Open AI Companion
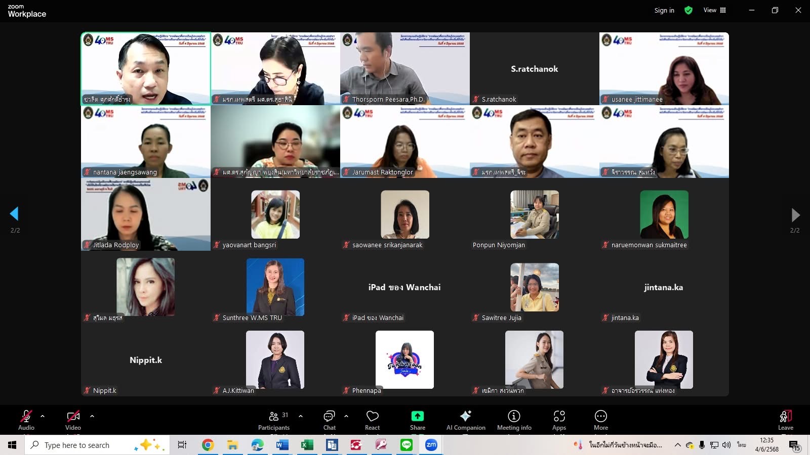This screenshot has width=810, height=455. (x=465, y=420)
